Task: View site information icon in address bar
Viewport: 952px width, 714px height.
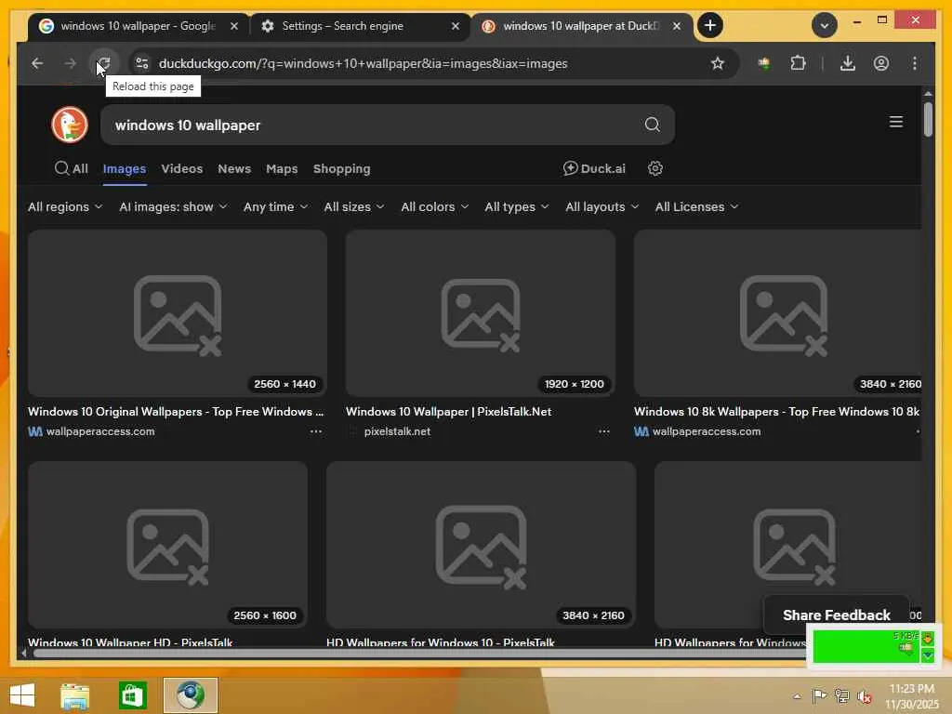Action: [142, 63]
